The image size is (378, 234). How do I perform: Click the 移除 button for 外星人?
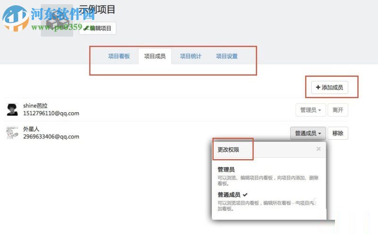point(338,133)
